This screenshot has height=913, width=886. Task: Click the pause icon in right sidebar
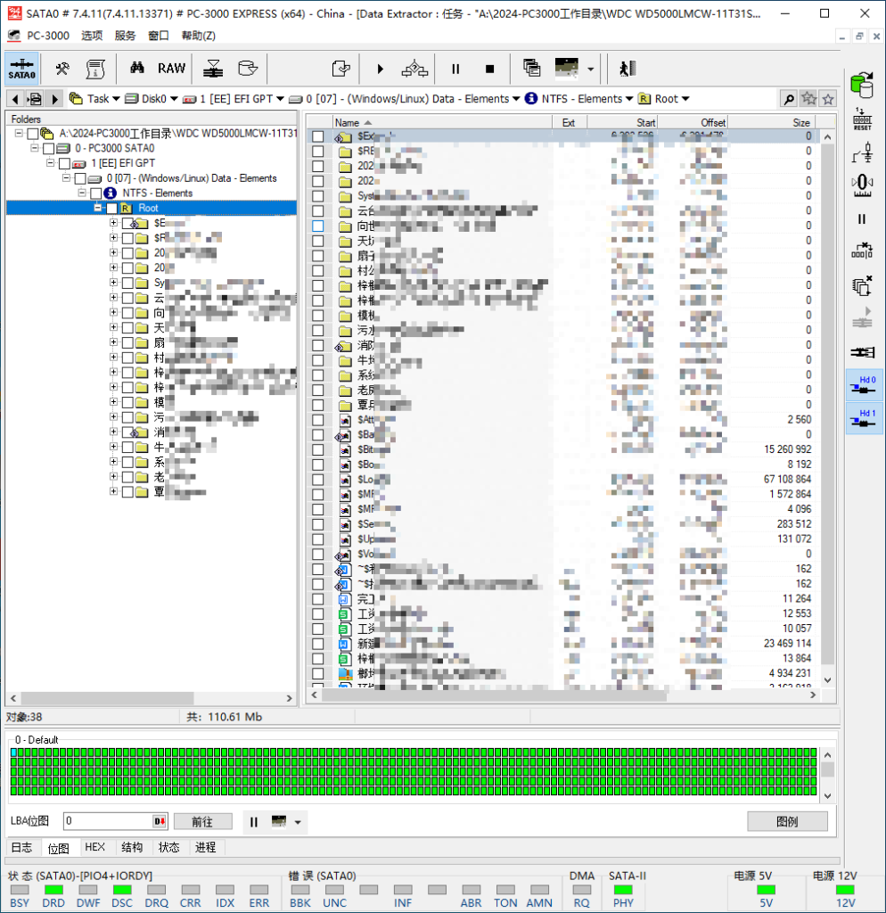coord(862,219)
